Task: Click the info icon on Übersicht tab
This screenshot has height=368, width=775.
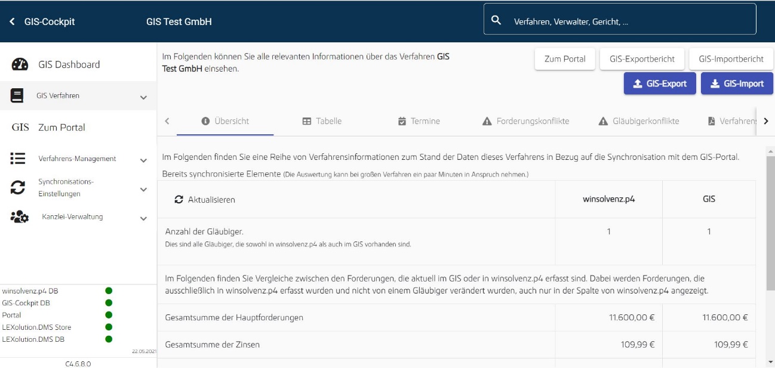Action: (x=205, y=121)
